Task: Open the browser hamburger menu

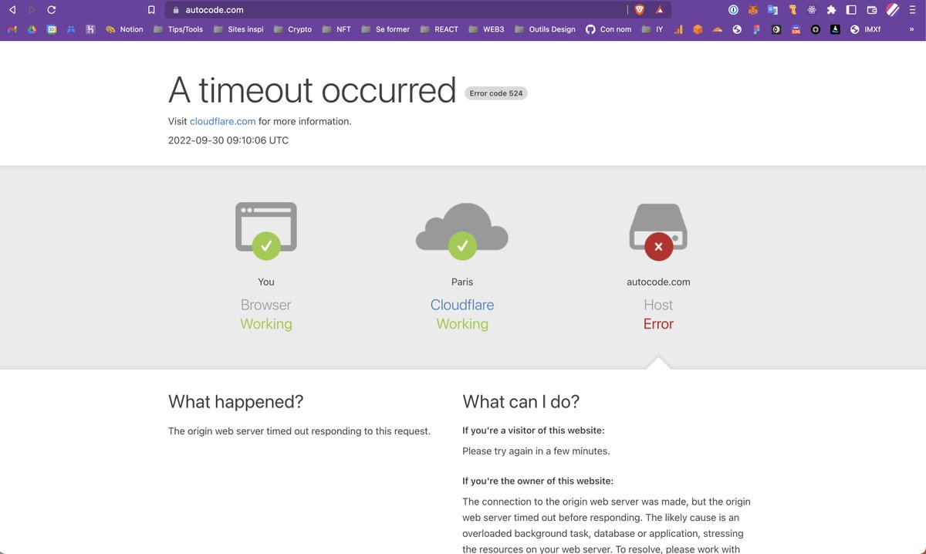Action: (913, 10)
